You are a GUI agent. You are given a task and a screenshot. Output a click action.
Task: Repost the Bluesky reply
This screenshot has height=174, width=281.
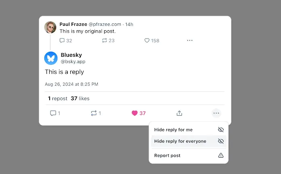(x=94, y=113)
